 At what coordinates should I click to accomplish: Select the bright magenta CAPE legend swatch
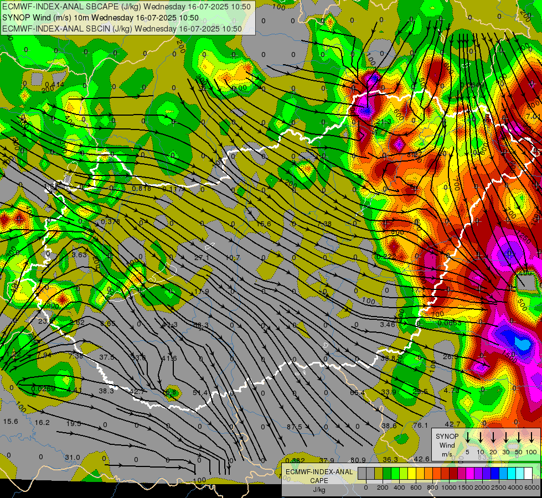click(470, 473)
